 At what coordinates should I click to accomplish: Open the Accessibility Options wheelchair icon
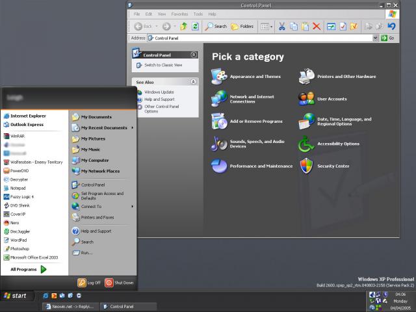click(x=306, y=144)
